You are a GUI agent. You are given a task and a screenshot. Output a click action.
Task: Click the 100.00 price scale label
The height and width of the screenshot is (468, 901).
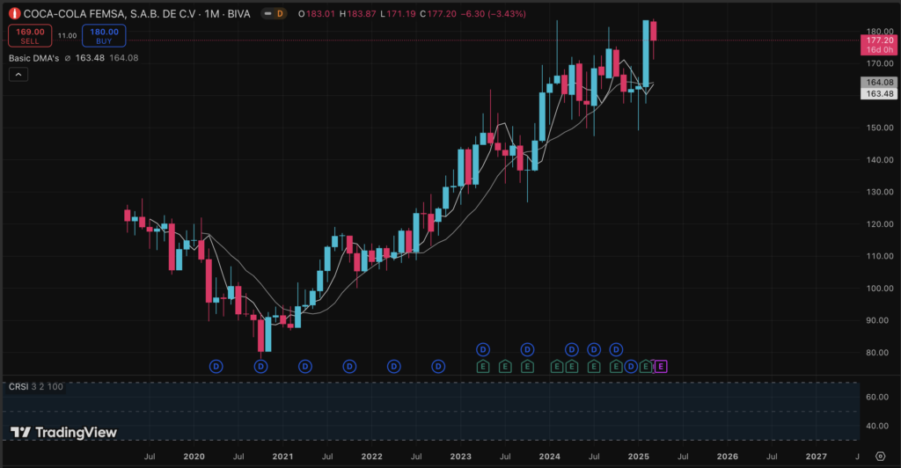point(880,289)
